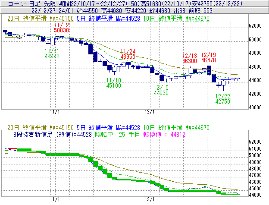Image resolution: width=269 pixels, height=205 pixels.
Task: Click the 51000 axis label on lower chart
Action: pyautogui.click(x=255, y=148)
